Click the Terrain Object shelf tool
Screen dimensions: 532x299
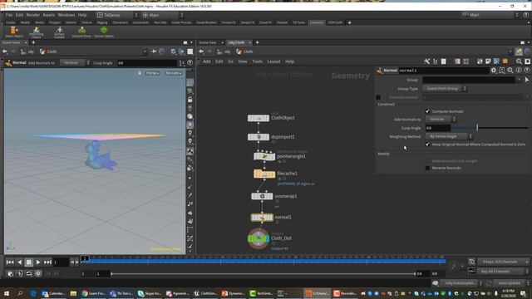[104, 32]
